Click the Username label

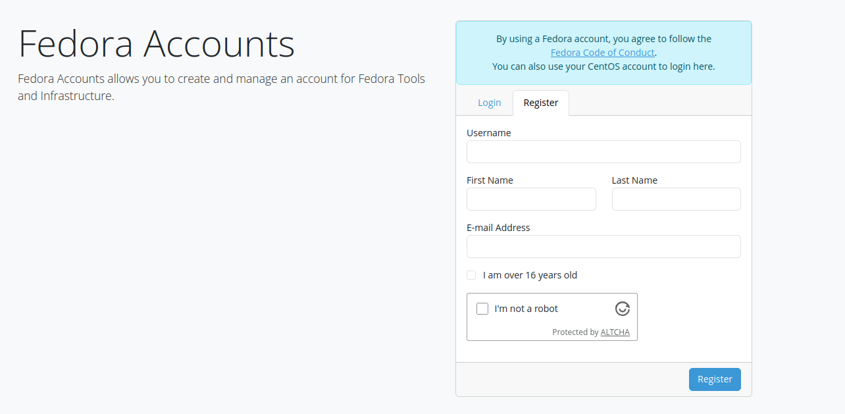tap(489, 133)
